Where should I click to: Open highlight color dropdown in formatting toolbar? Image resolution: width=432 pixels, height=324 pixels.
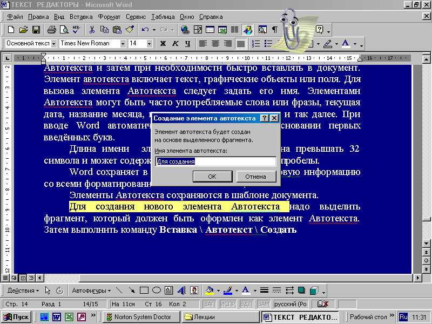click(x=336, y=44)
